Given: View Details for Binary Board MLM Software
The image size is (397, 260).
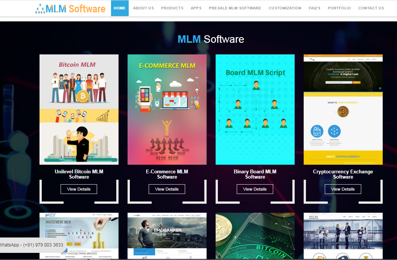Looking at the screenshot, I should 255,189.
